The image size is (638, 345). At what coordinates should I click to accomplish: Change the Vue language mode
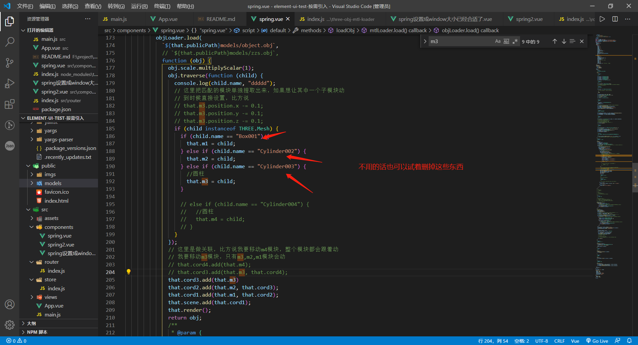pyautogui.click(x=575, y=341)
